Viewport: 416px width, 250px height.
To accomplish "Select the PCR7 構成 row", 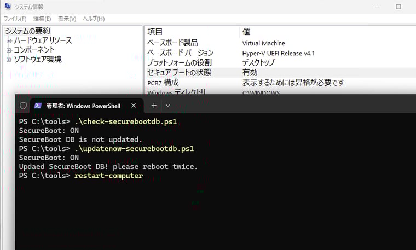I will 281,83.
